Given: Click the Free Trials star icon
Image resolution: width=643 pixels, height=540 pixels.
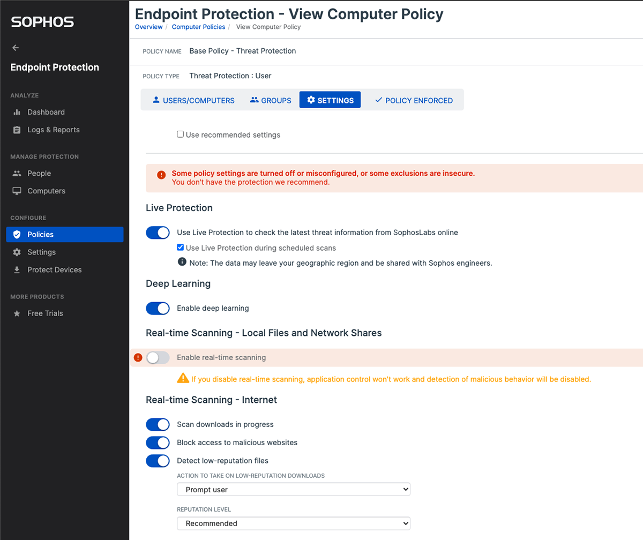Looking at the screenshot, I should [17, 313].
